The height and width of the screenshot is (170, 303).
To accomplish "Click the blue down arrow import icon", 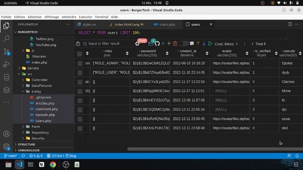I will [x=204, y=43].
